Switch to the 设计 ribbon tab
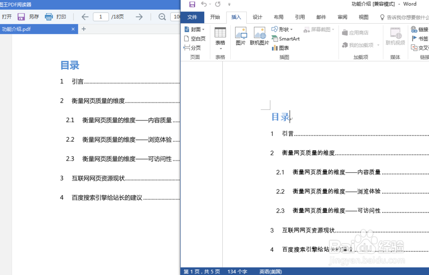429x275 pixels. tap(257, 17)
